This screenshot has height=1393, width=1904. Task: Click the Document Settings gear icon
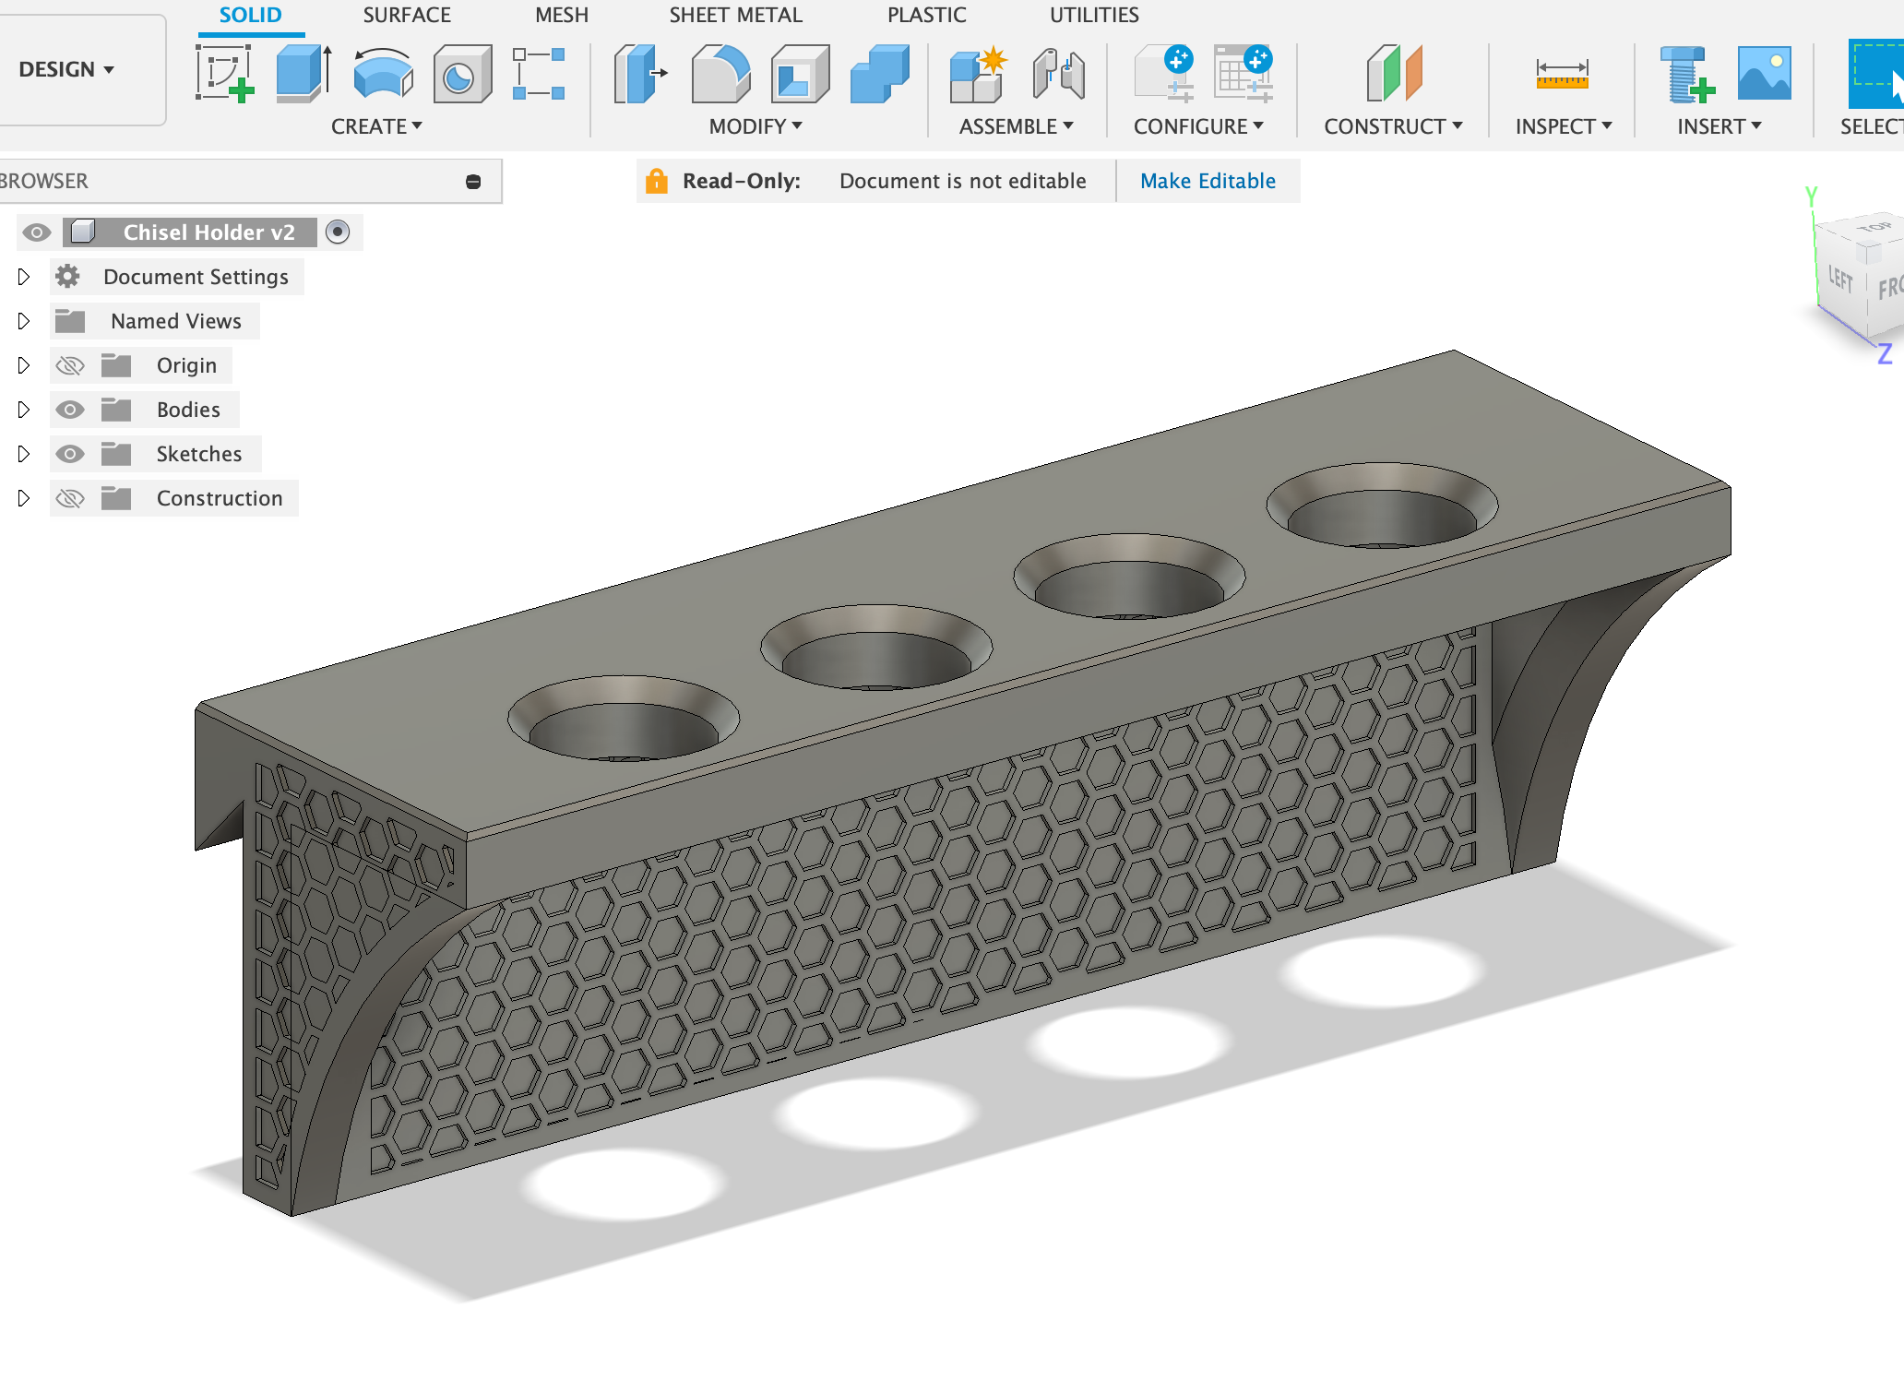pyautogui.click(x=67, y=276)
